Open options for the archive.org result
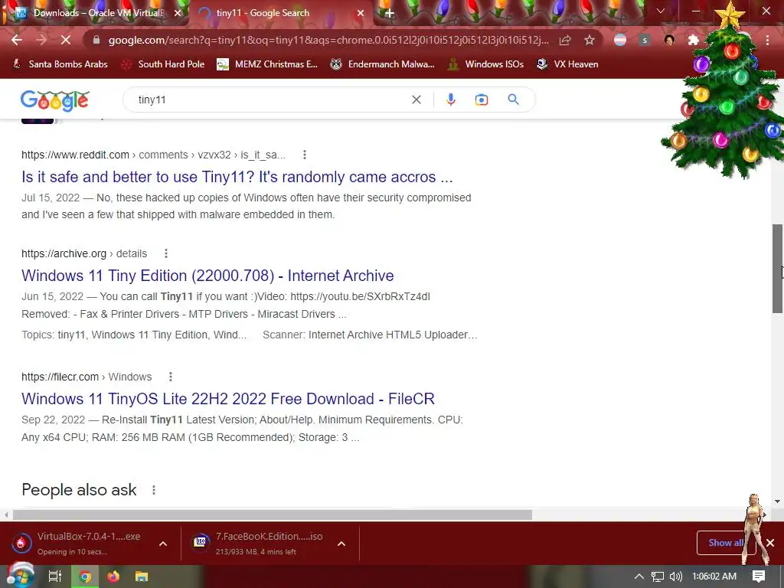The width and height of the screenshot is (784, 588). 166,253
